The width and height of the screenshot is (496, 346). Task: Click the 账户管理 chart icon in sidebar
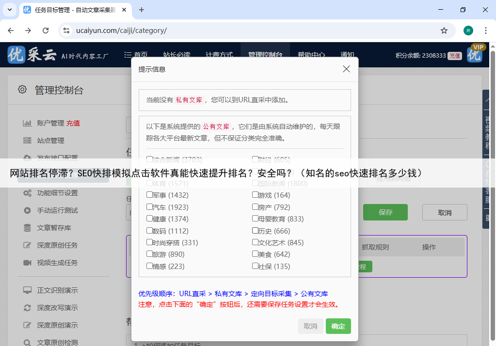click(x=28, y=123)
